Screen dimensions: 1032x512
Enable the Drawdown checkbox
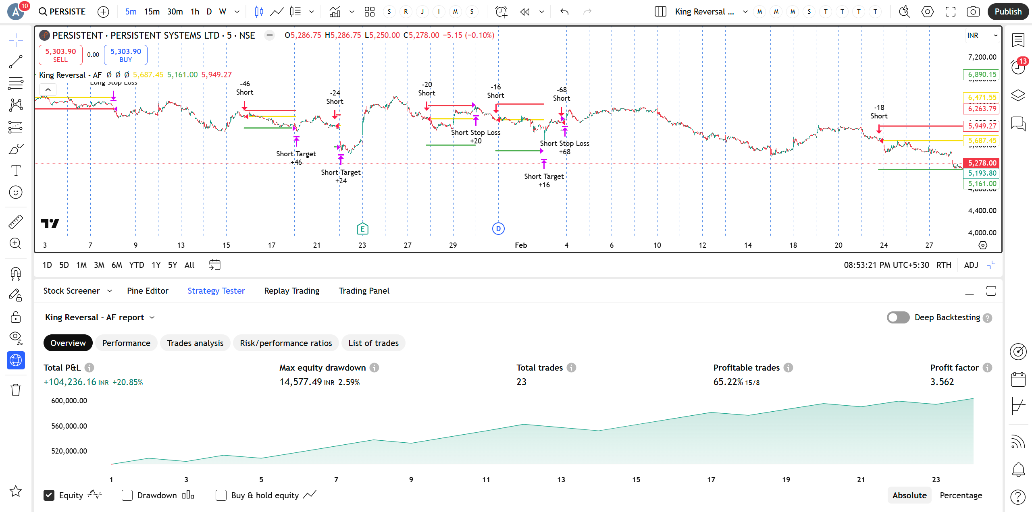click(x=127, y=495)
